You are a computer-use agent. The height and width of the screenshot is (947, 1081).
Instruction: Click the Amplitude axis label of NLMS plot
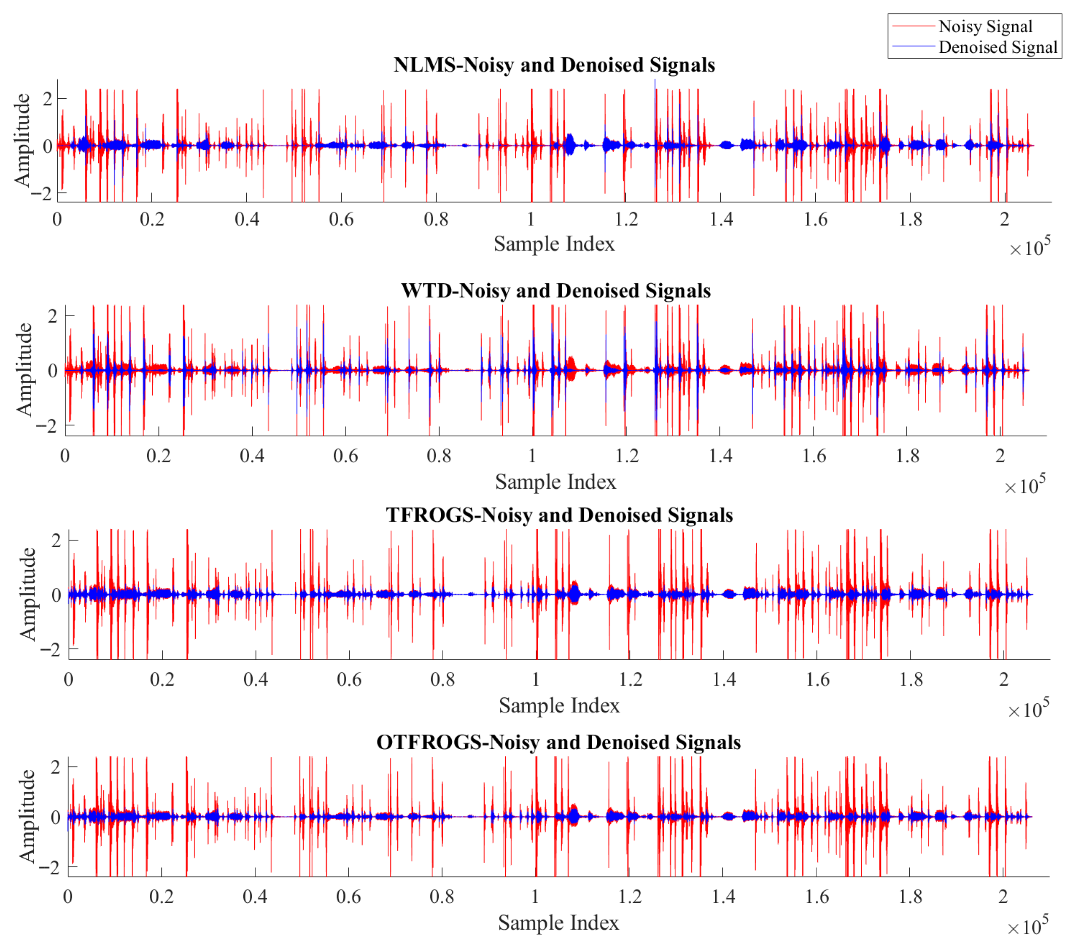point(22,140)
